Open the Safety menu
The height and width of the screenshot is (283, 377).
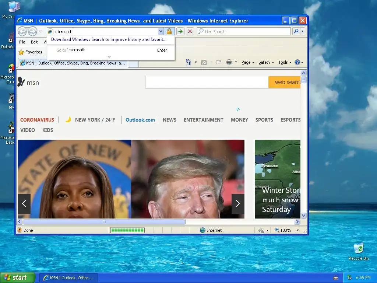[266, 62]
